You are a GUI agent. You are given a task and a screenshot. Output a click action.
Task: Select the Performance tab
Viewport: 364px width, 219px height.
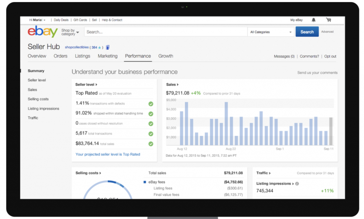138,56
